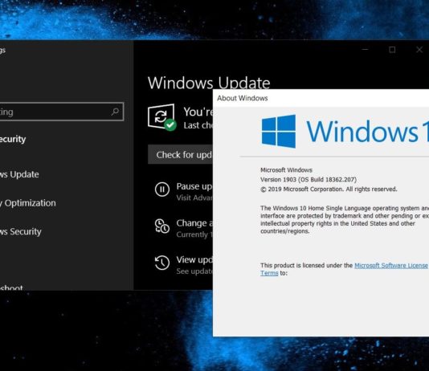Image resolution: width=429 pixels, height=371 pixels.
Task: Open the Change active hours option
Action: coord(194,223)
